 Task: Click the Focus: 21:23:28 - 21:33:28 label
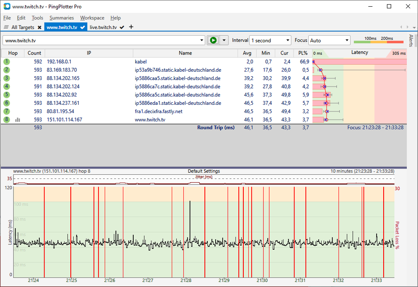[x=375, y=127]
